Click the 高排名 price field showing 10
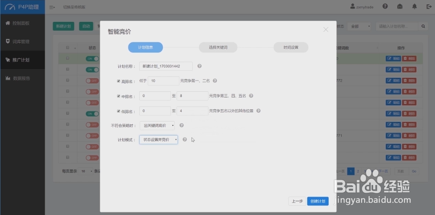This screenshot has height=215, width=435. click(x=164, y=81)
